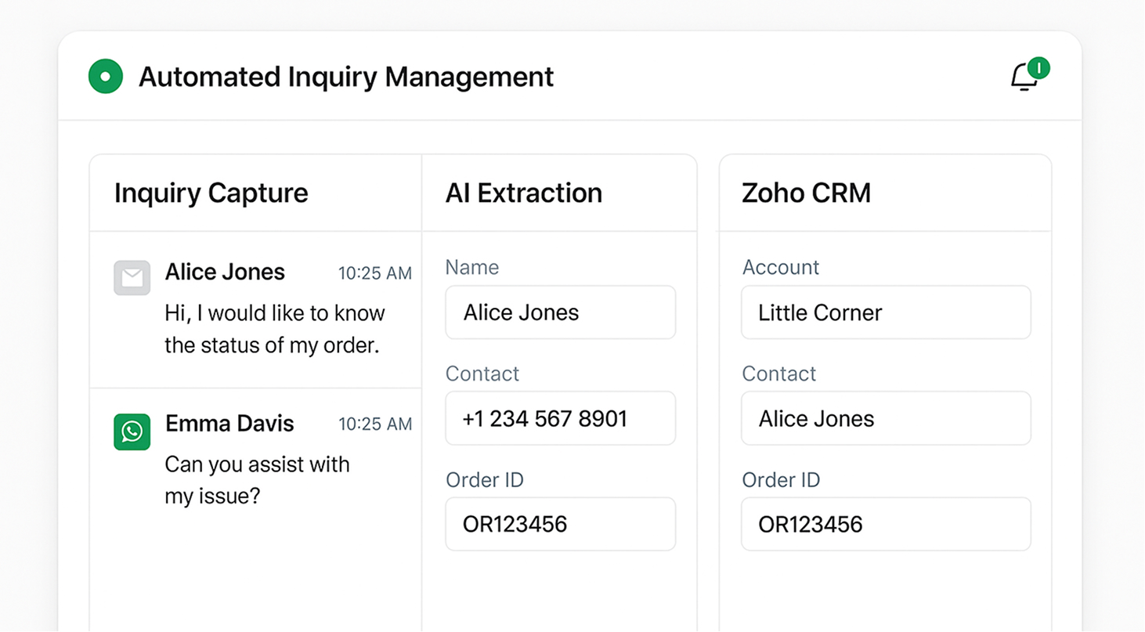Click the Order ID field in AI Extraction
The image size is (1145, 632).
(x=560, y=524)
